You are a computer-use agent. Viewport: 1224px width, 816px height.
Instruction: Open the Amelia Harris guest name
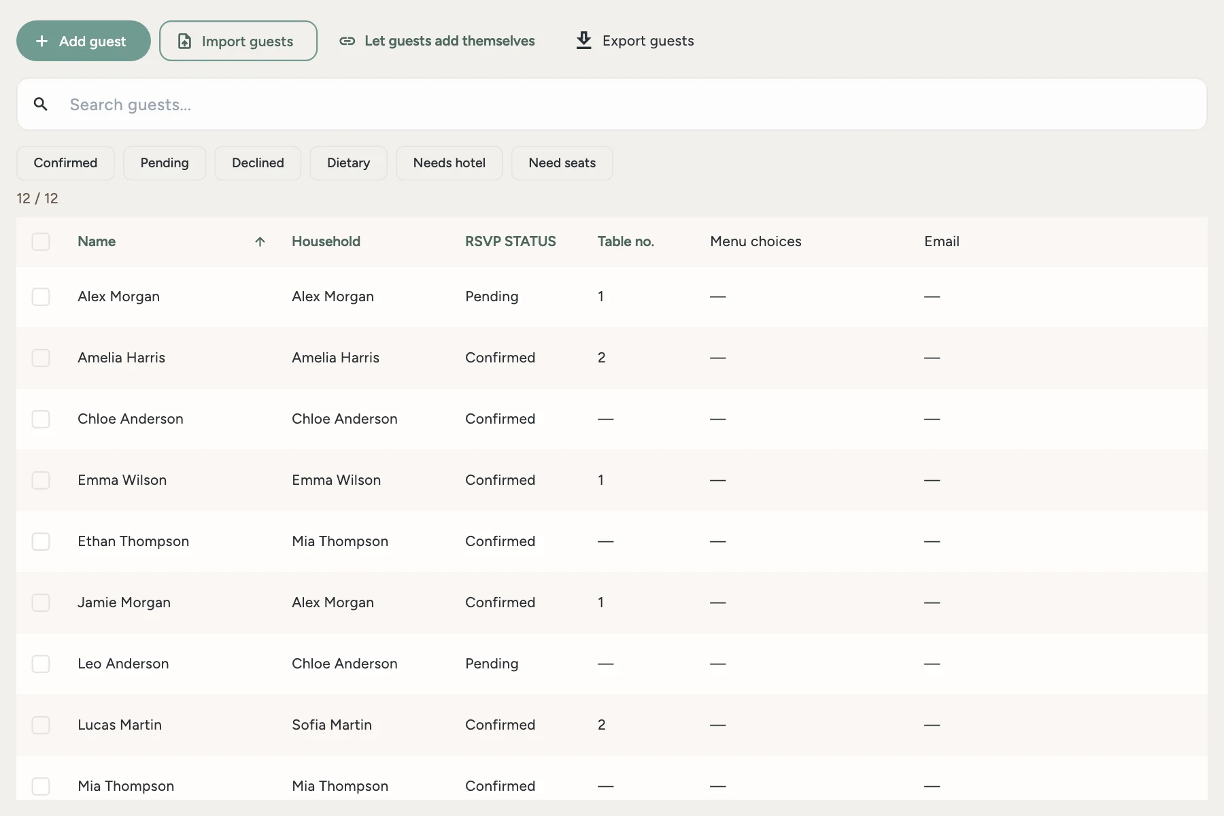pyautogui.click(x=121, y=358)
